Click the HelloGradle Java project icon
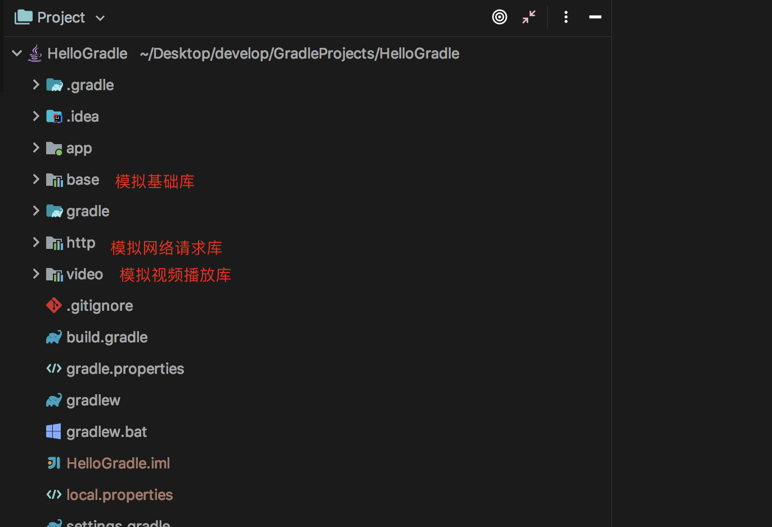The width and height of the screenshot is (772, 527). point(35,53)
